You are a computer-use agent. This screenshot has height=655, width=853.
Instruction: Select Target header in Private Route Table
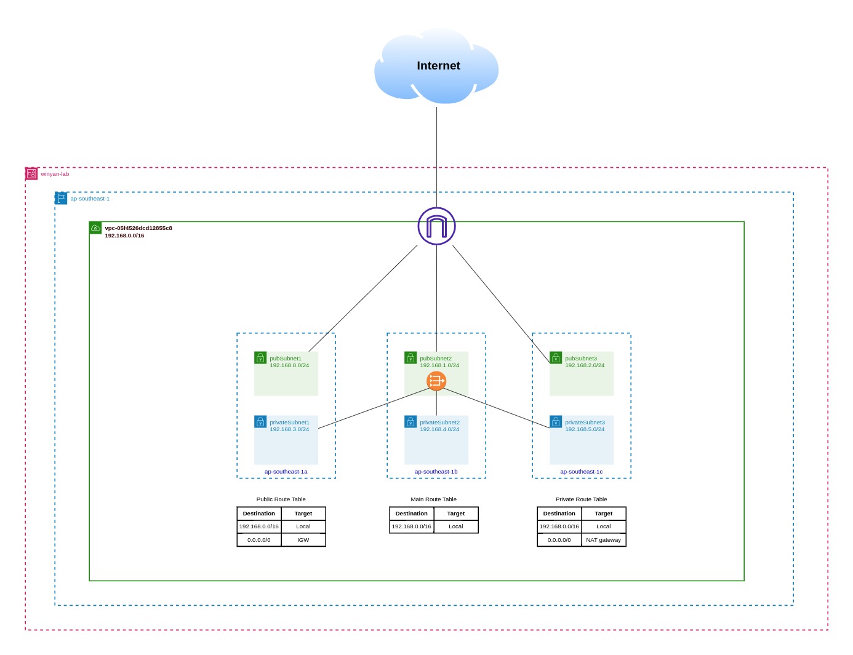604,514
